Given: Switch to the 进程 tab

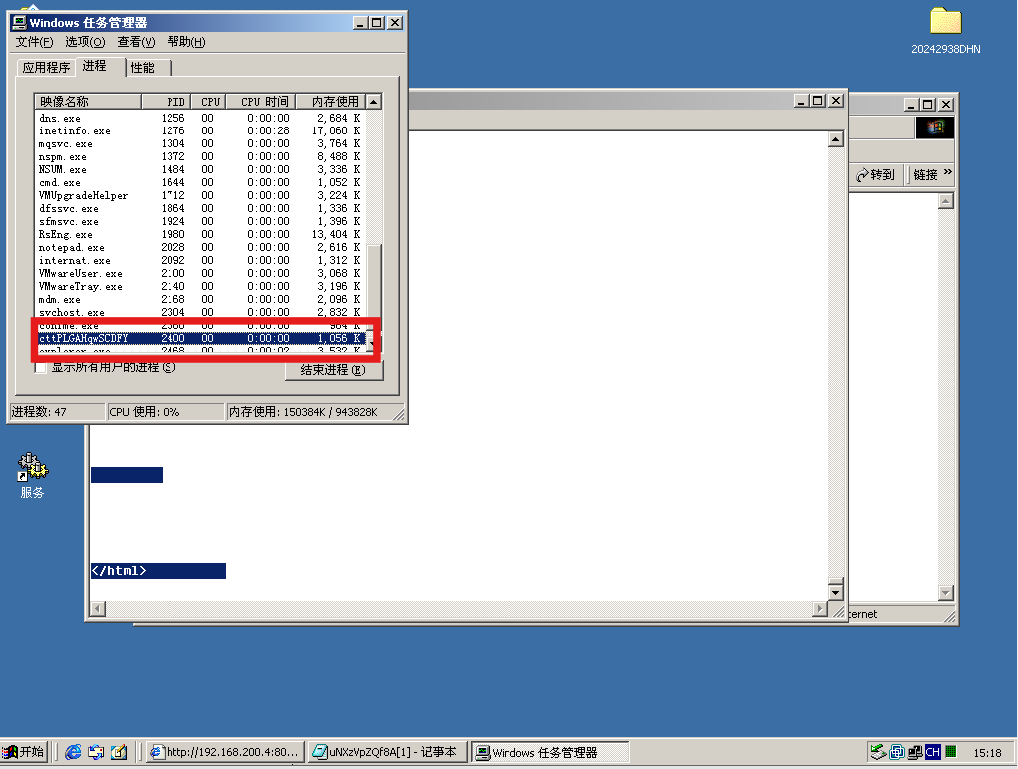Looking at the screenshot, I should 100,66.
